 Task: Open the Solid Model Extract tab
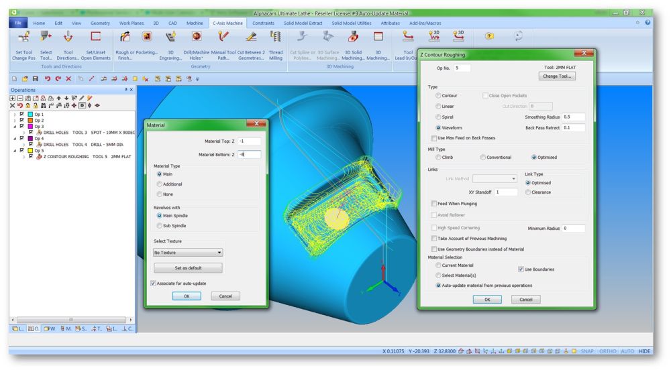point(303,23)
